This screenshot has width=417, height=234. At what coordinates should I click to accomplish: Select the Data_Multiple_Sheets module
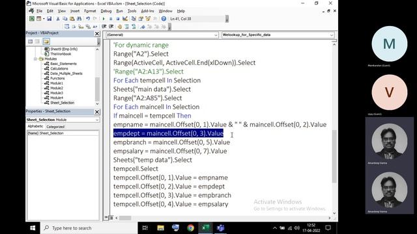66,73
